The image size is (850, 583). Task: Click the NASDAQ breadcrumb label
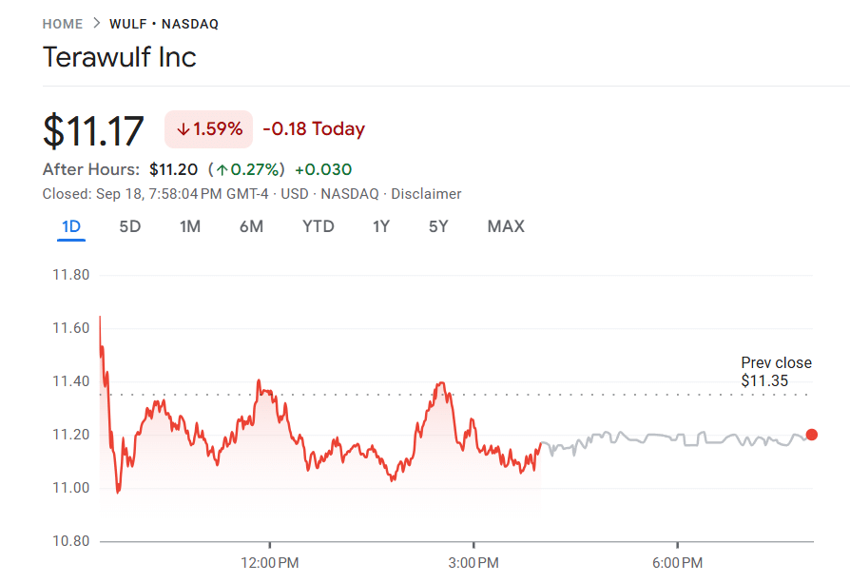192,24
